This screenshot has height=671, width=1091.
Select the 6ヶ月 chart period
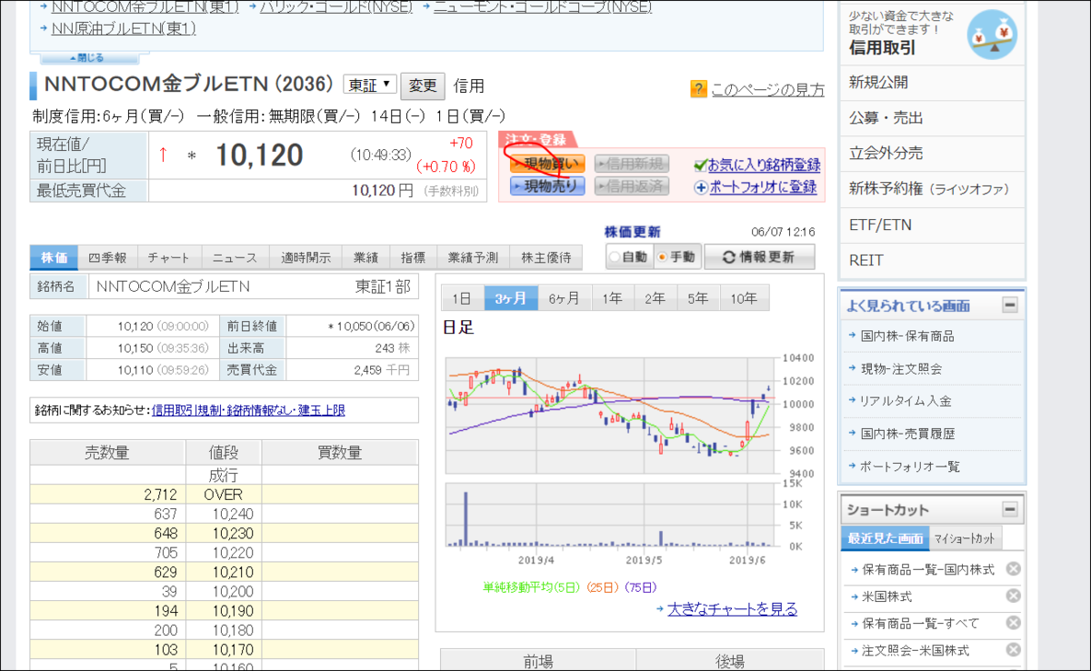565,298
